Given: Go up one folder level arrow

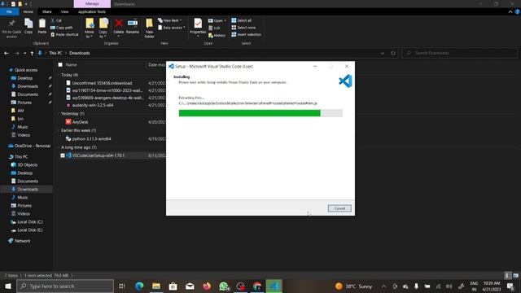Looking at the screenshot, I should [x=32, y=53].
